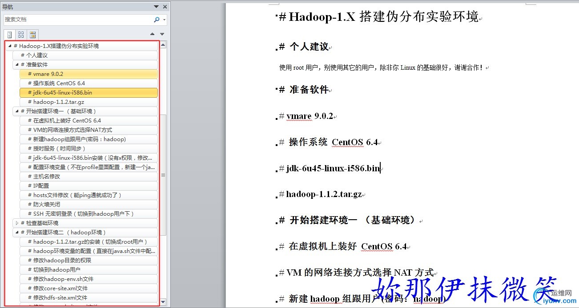Collapse 开始搭建环境二 (hadoop环境) heading triangle

(x=16, y=232)
